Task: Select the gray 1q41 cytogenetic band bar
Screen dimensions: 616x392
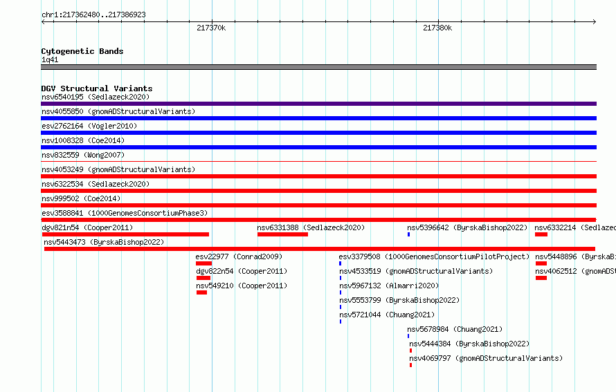Action: point(318,67)
